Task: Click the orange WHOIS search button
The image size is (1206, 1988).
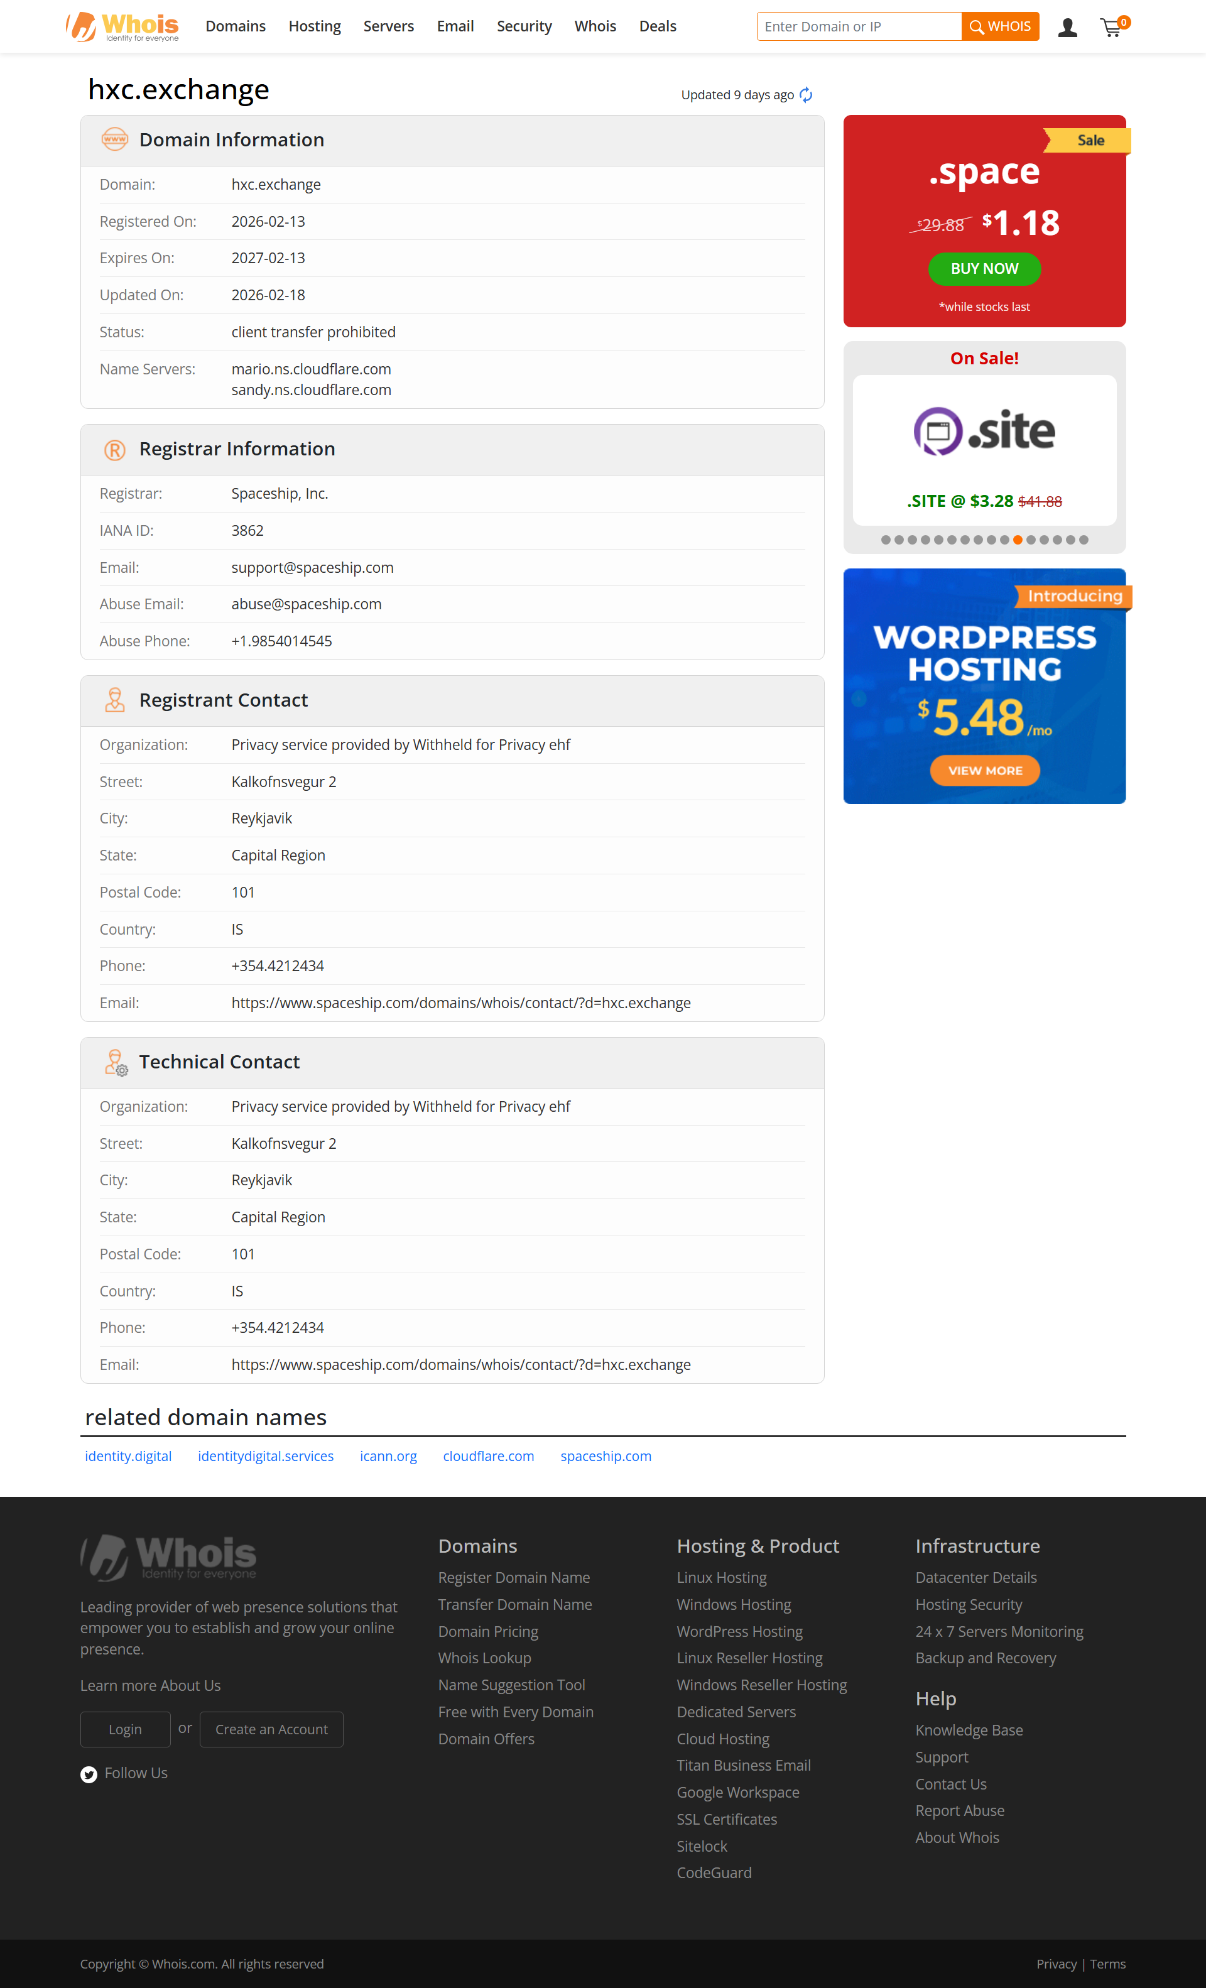Action: click(x=1001, y=26)
